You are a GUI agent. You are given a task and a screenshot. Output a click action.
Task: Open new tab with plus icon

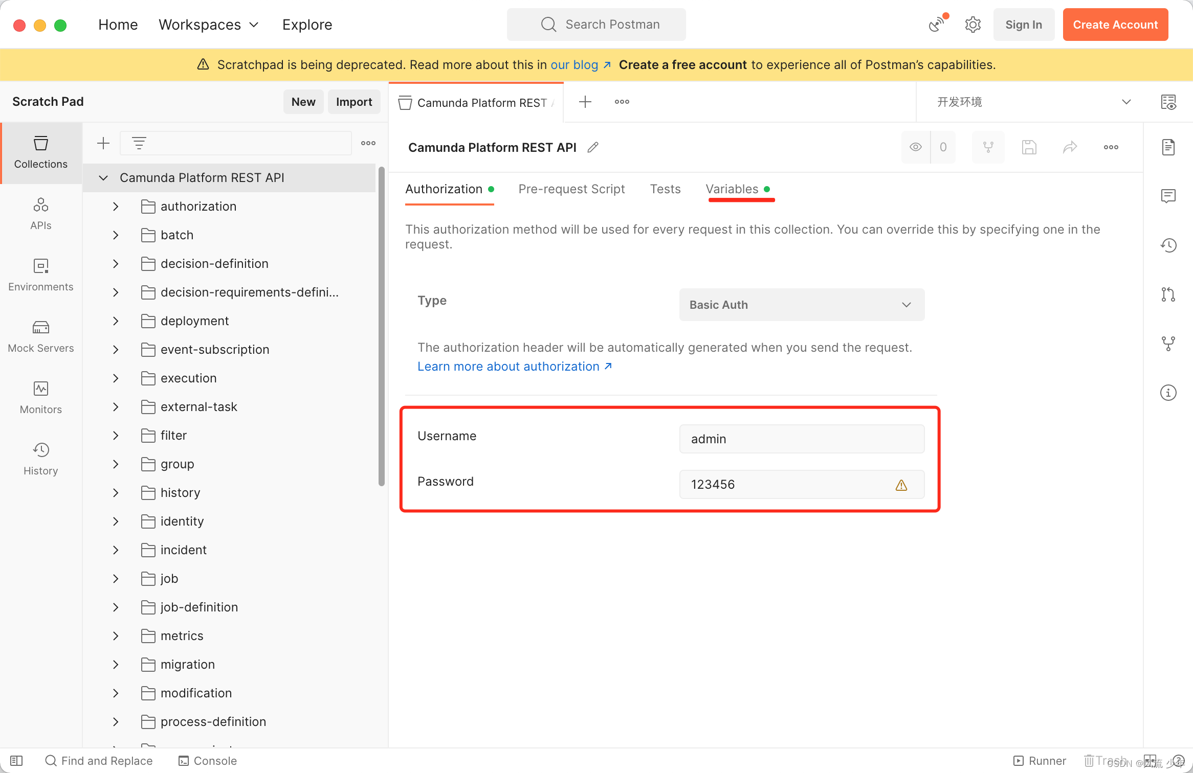click(585, 102)
